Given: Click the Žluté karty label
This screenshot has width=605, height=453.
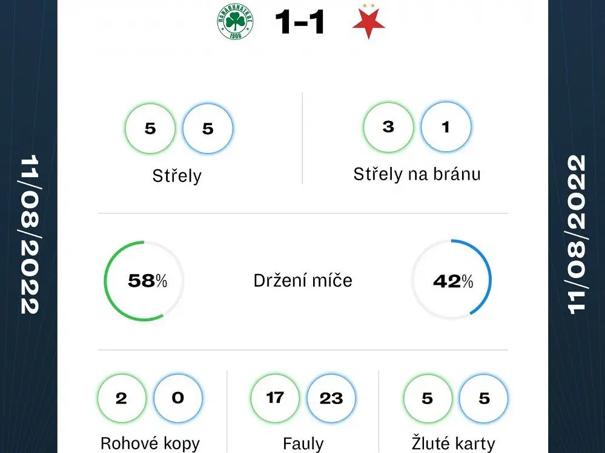Looking at the screenshot, I should 454,443.
